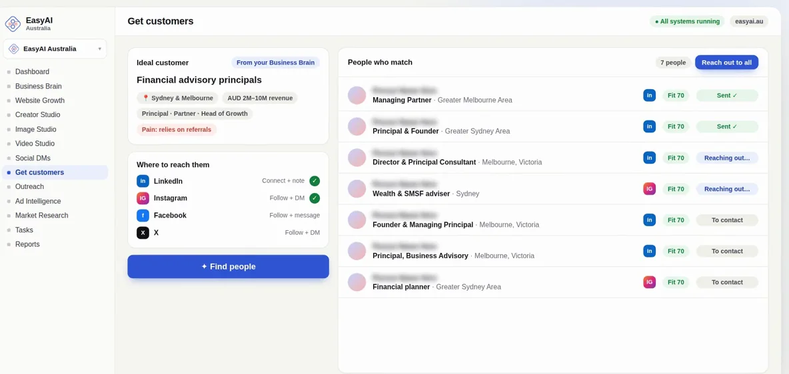Click avatar of the Principal & Founder
The width and height of the screenshot is (789, 374).
357,126
